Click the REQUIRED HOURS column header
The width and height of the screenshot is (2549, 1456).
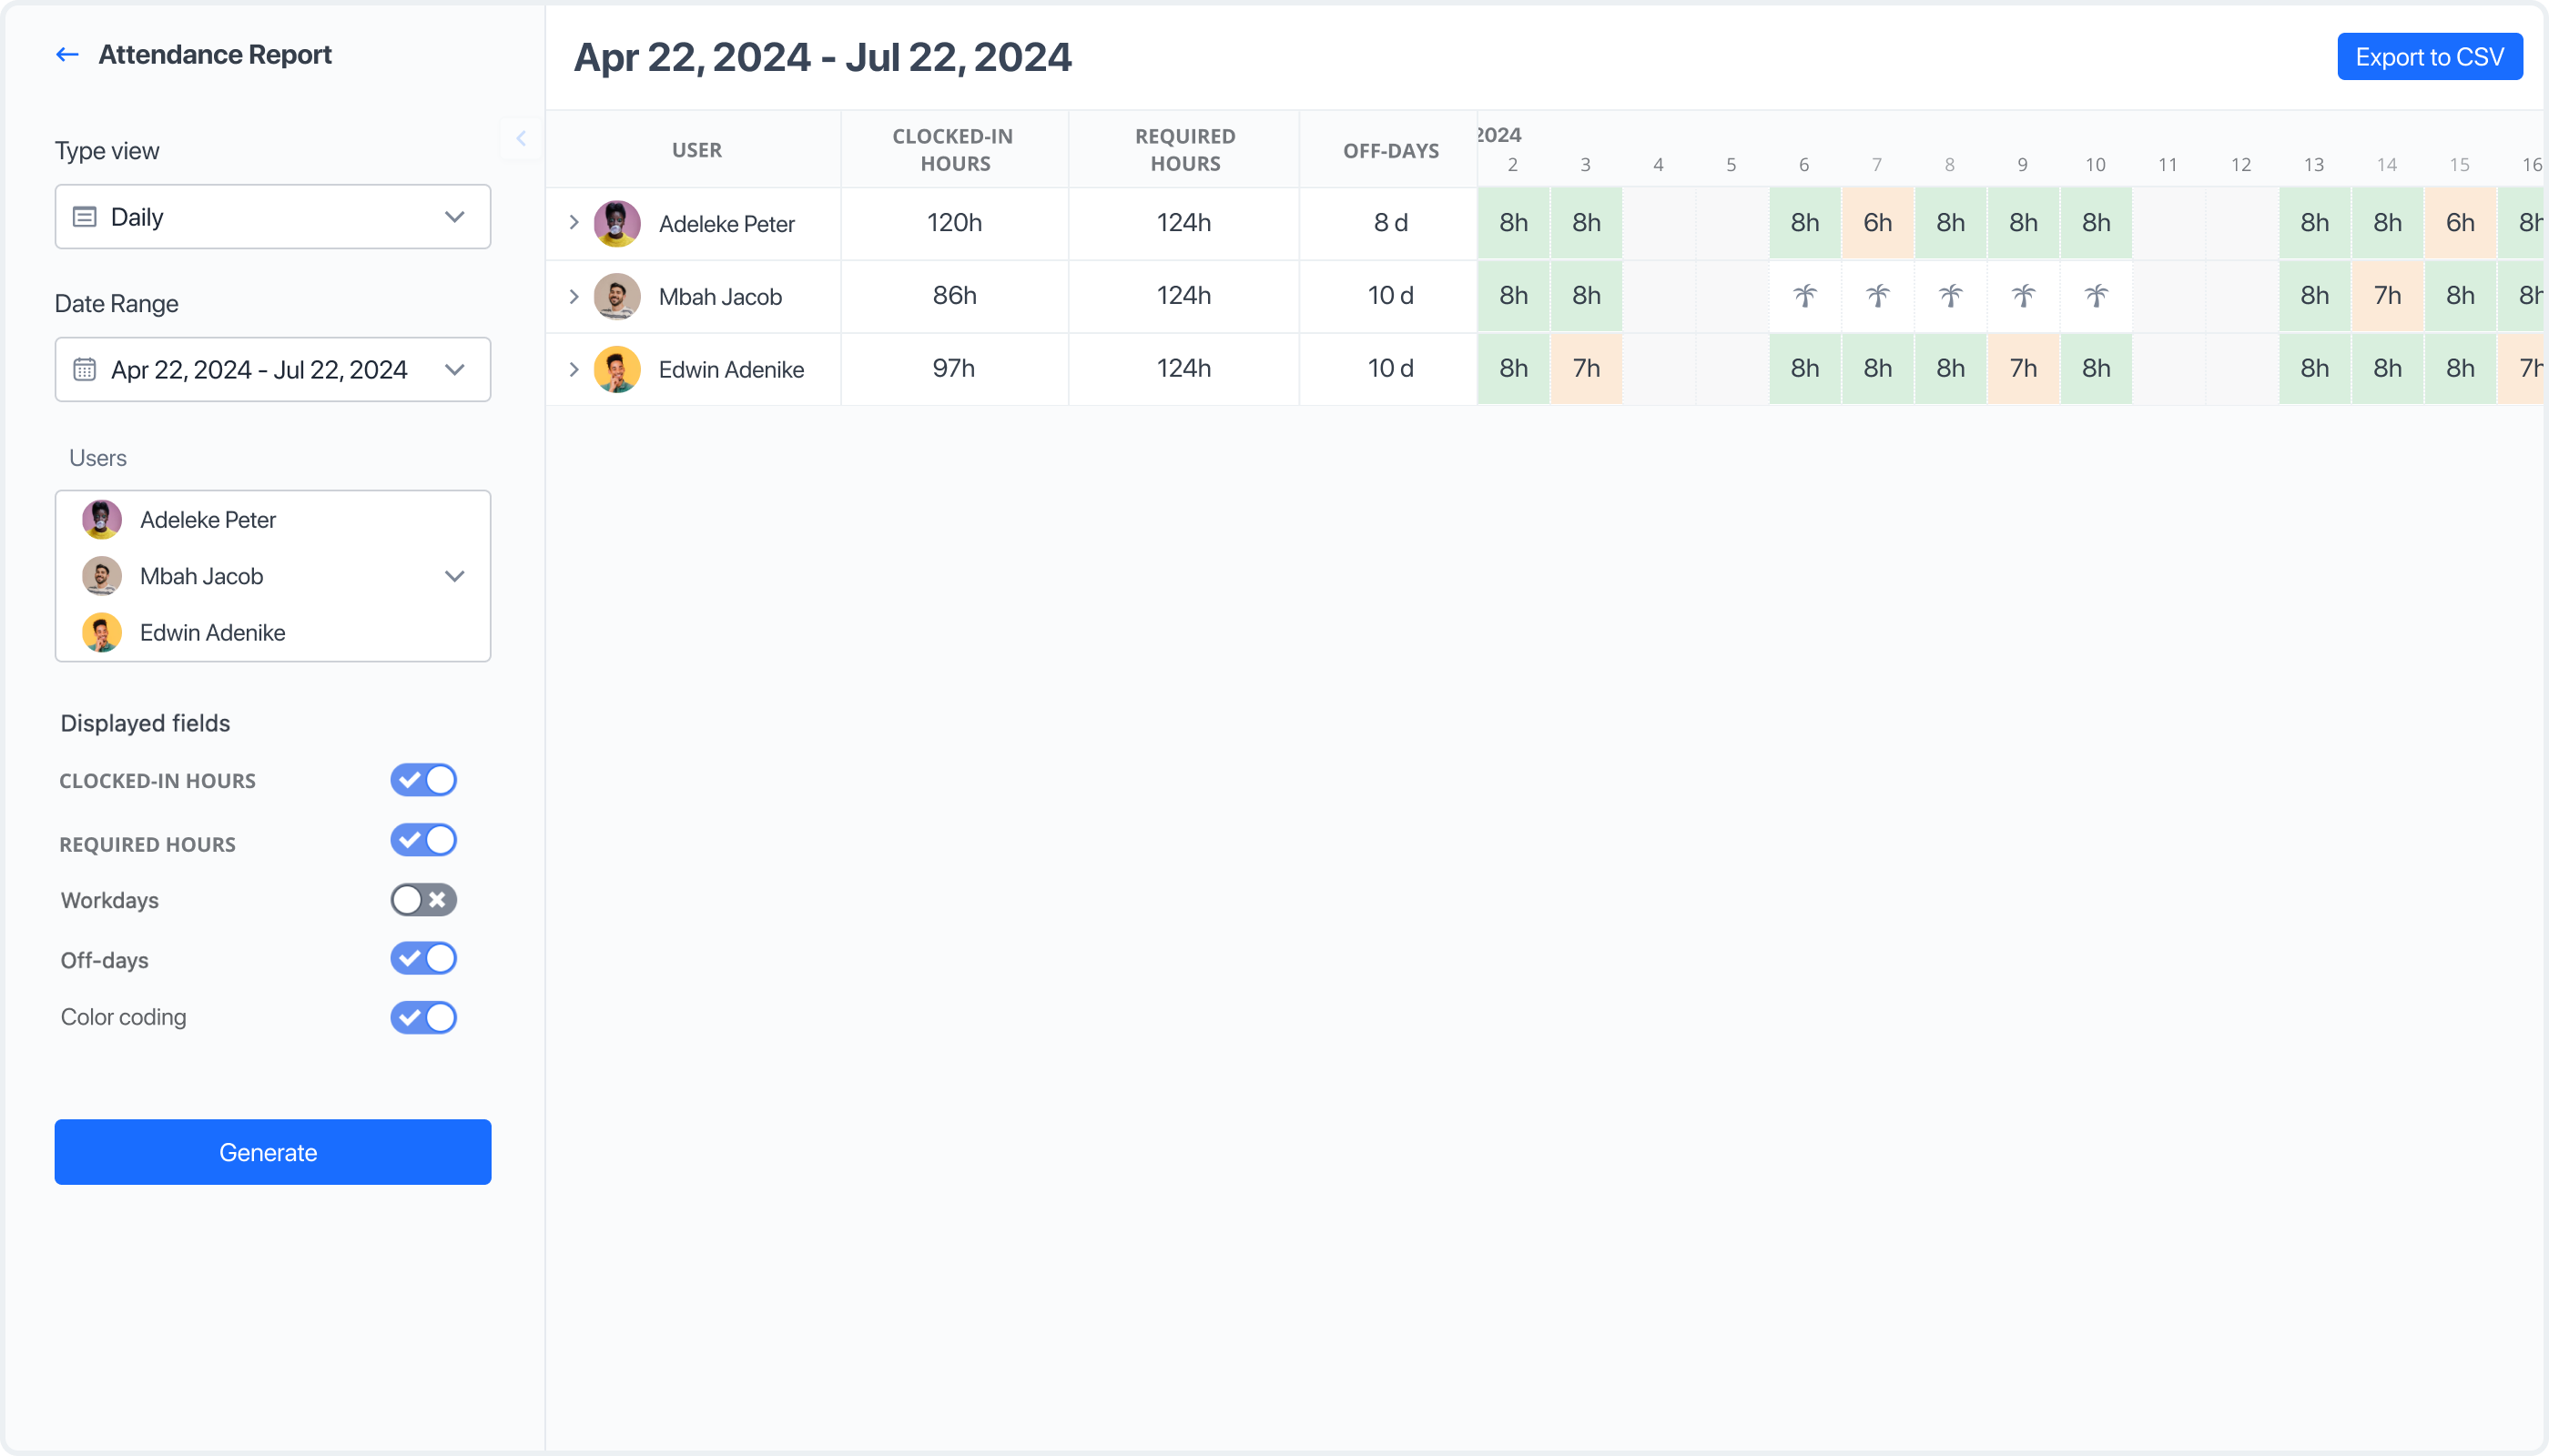pos(1185,150)
